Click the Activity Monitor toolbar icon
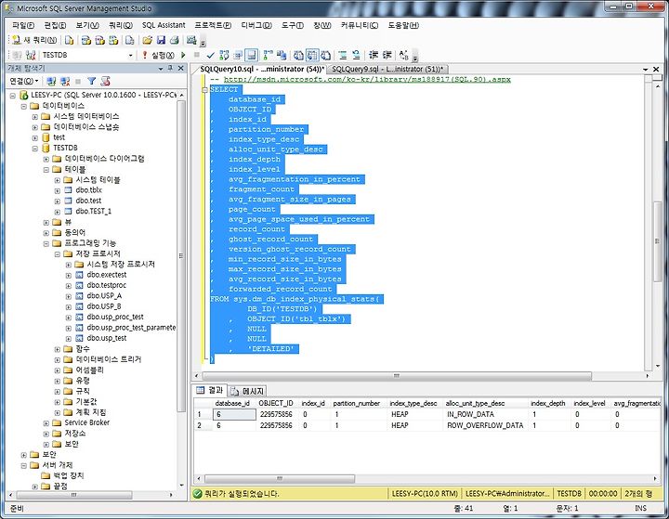The image size is (669, 519). coord(191,40)
